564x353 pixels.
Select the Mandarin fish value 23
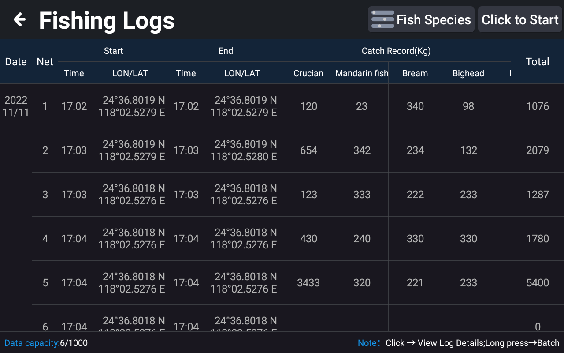click(362, 106)
